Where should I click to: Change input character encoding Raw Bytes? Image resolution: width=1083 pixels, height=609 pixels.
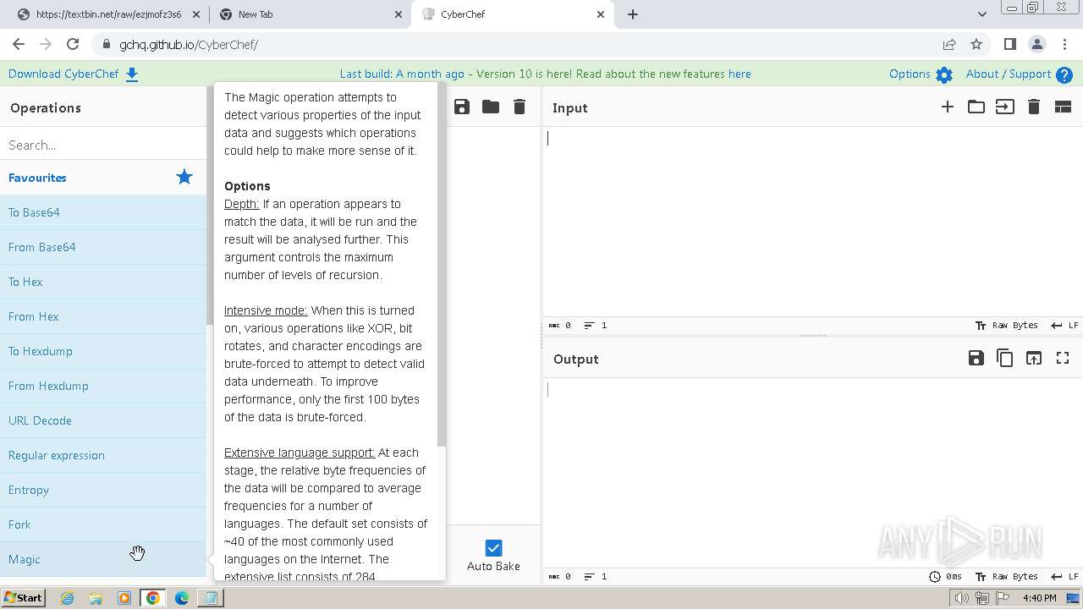coord(1007,325)
